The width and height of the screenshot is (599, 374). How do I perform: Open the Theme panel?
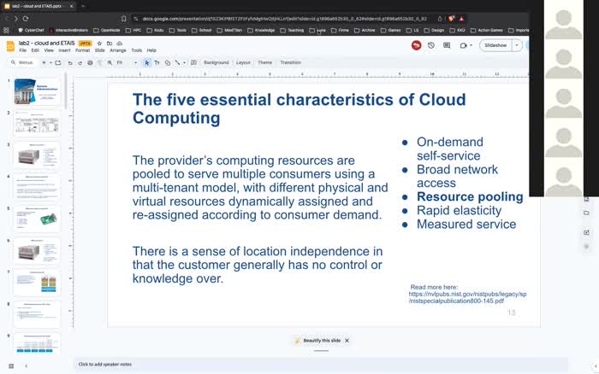(264, 62)
